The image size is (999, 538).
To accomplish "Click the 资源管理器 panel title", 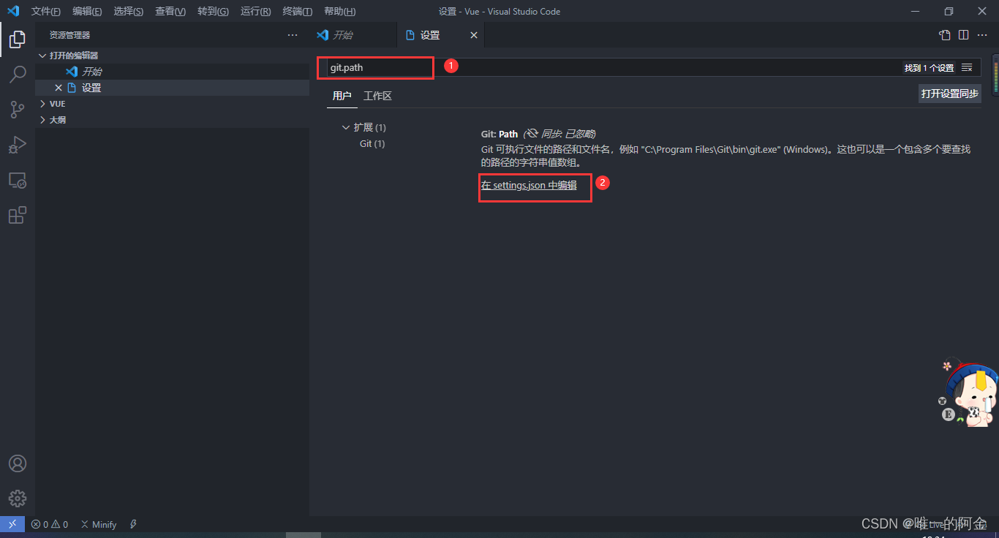I will point(69,35).
